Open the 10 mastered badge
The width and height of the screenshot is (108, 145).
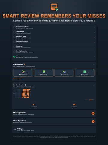coord(44,72)
